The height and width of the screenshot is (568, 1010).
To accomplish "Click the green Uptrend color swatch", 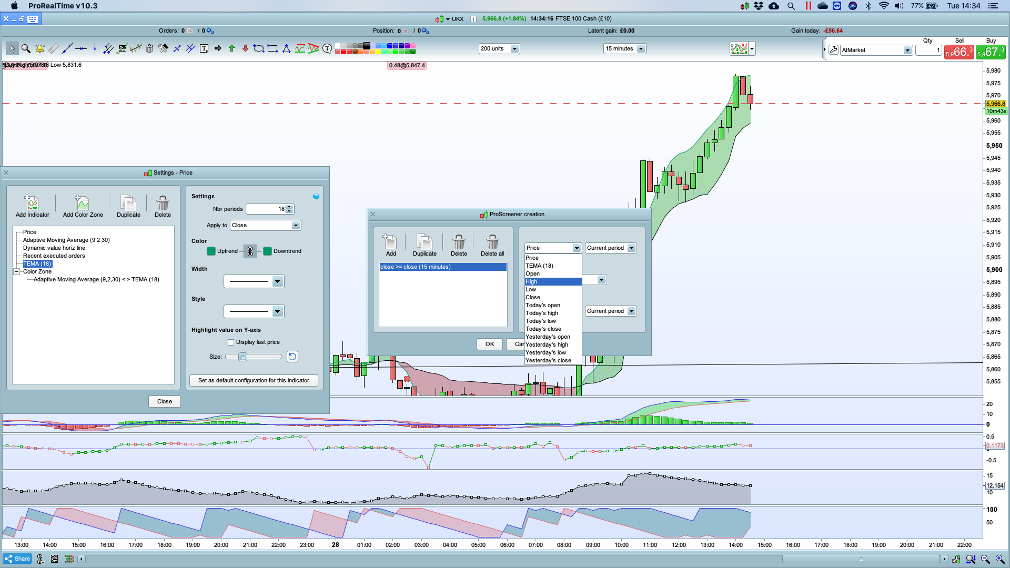I will (211, 251).
